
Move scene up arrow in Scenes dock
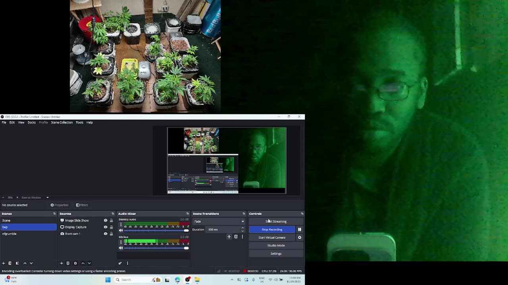[25, 263]
